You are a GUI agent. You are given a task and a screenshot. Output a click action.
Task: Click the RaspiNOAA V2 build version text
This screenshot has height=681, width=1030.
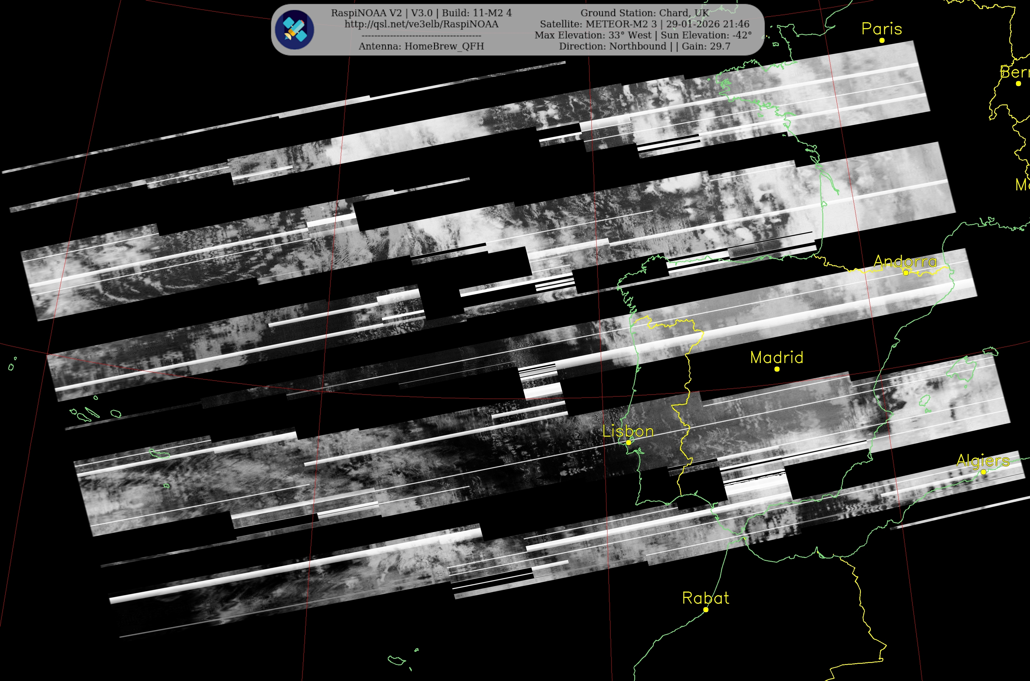(421, 13)
